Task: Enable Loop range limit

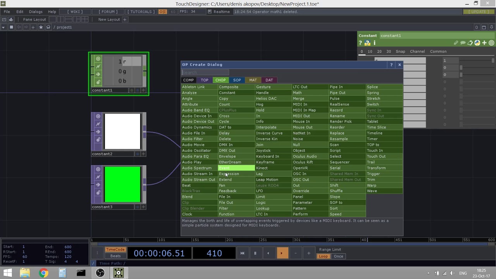Action: click(x=323, y=257)
